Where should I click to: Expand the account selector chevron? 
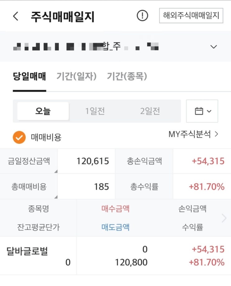pos(213,47)
